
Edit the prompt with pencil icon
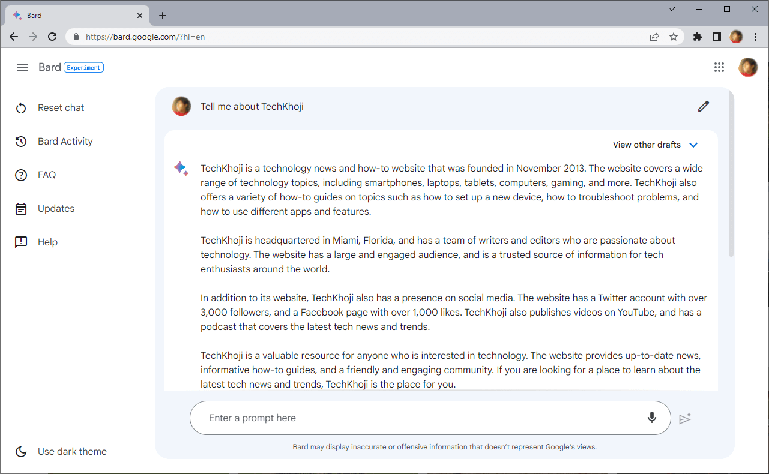(x=704, y=106)
